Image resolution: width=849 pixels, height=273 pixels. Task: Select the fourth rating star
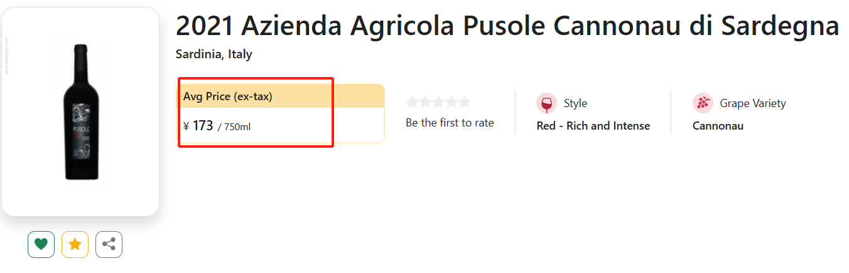tap(452, 102)
